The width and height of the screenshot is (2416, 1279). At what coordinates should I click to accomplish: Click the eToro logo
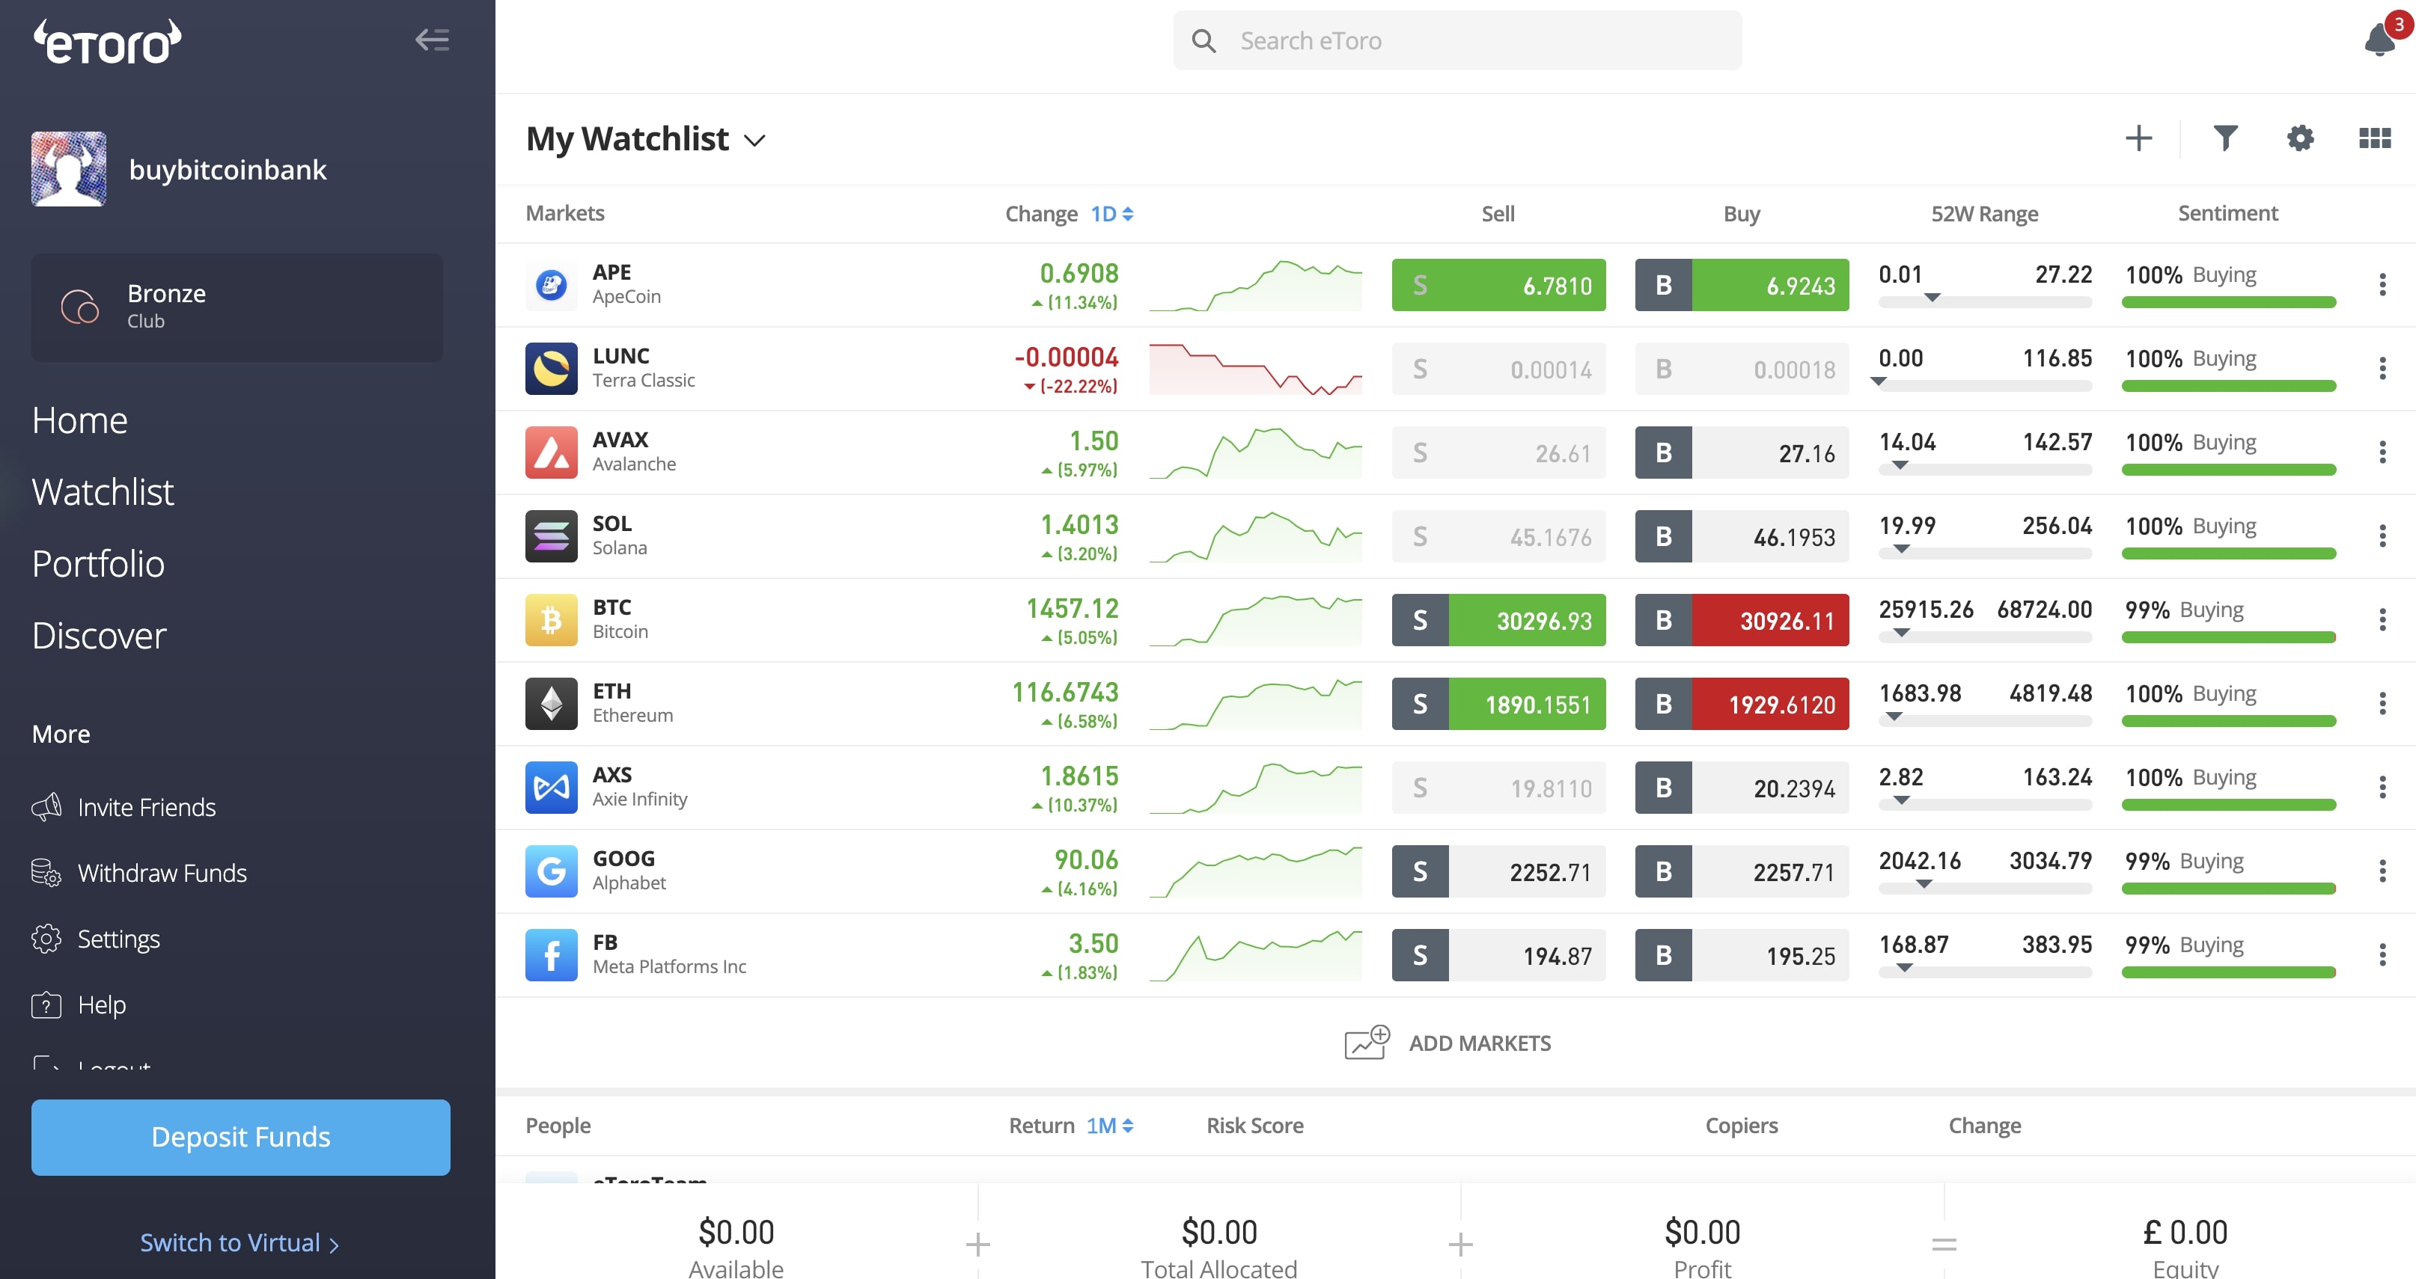click(x=107, y=41)
